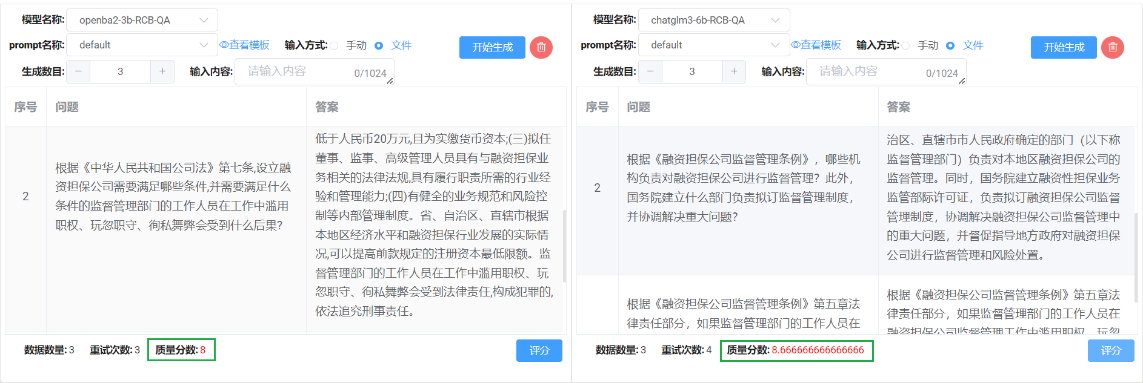Select the 手动 radio in the chatglm3 panel
Screen dimensions: 1143x383
pos(905,45)
